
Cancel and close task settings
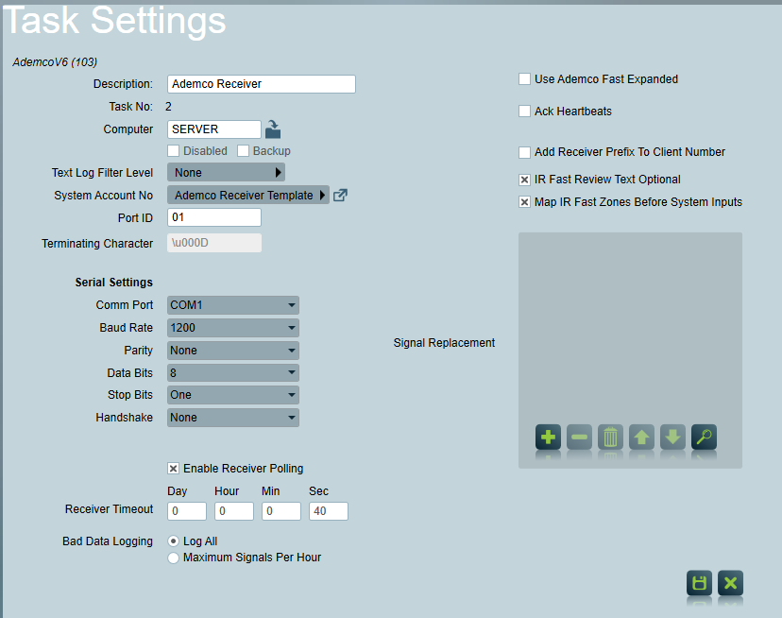point(731,583)
